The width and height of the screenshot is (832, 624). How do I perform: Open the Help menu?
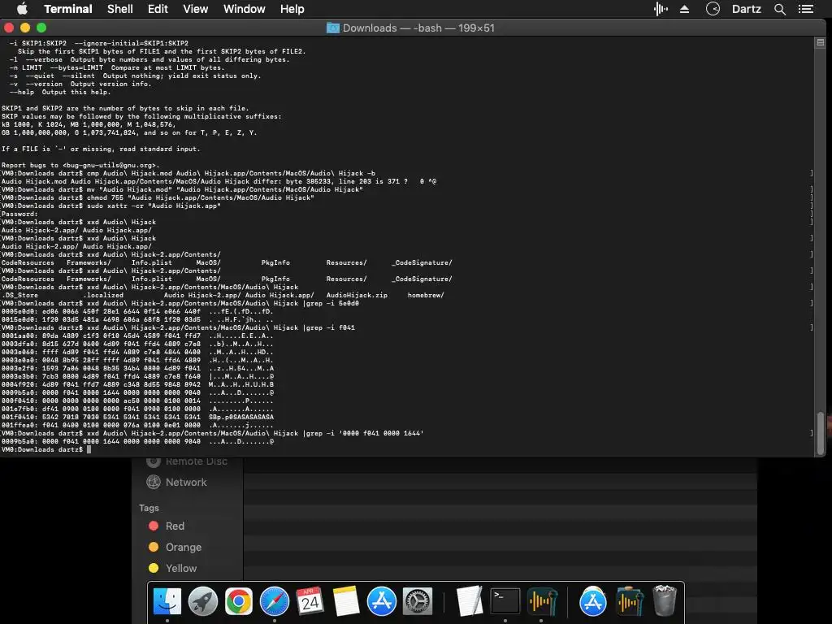[x=292, y=9]
